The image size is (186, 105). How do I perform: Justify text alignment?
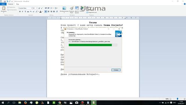(54, 12)
